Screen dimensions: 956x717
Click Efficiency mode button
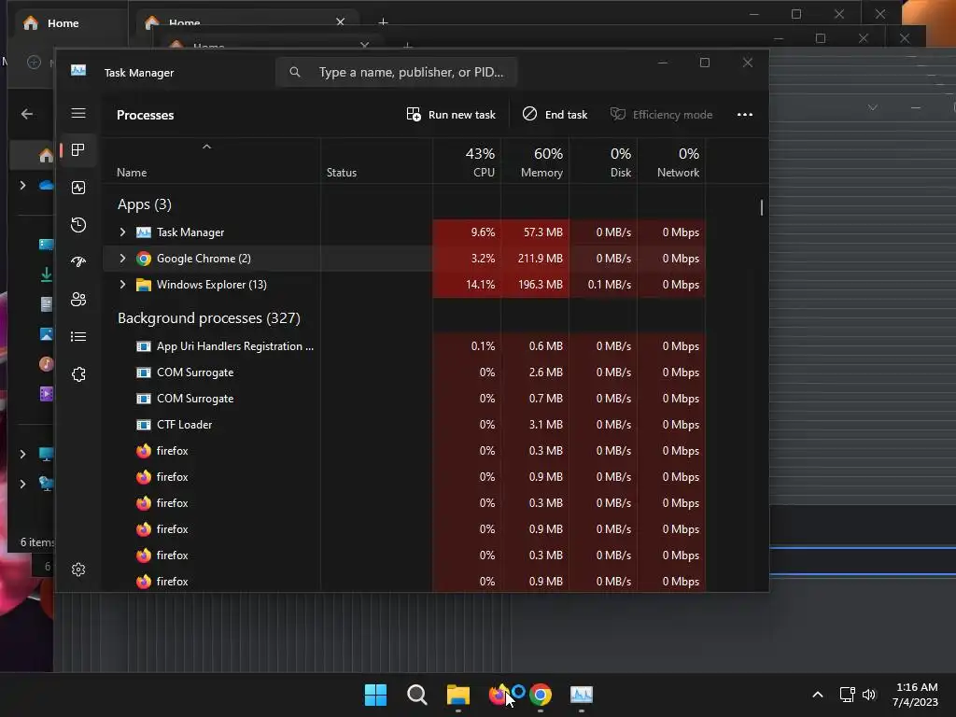pos(662,115)
